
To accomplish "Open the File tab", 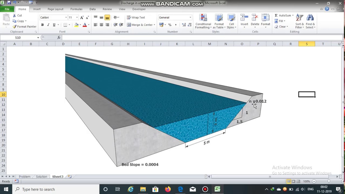I will (x=7, y=9).
